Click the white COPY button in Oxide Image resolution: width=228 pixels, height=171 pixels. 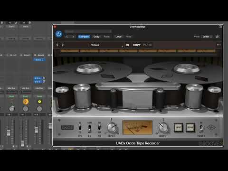pos(137,45)
